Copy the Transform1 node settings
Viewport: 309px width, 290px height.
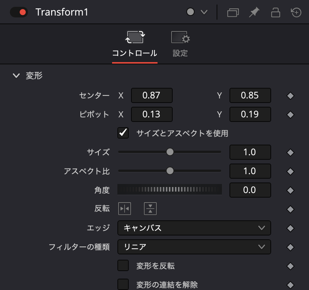[x=233, y=12]
